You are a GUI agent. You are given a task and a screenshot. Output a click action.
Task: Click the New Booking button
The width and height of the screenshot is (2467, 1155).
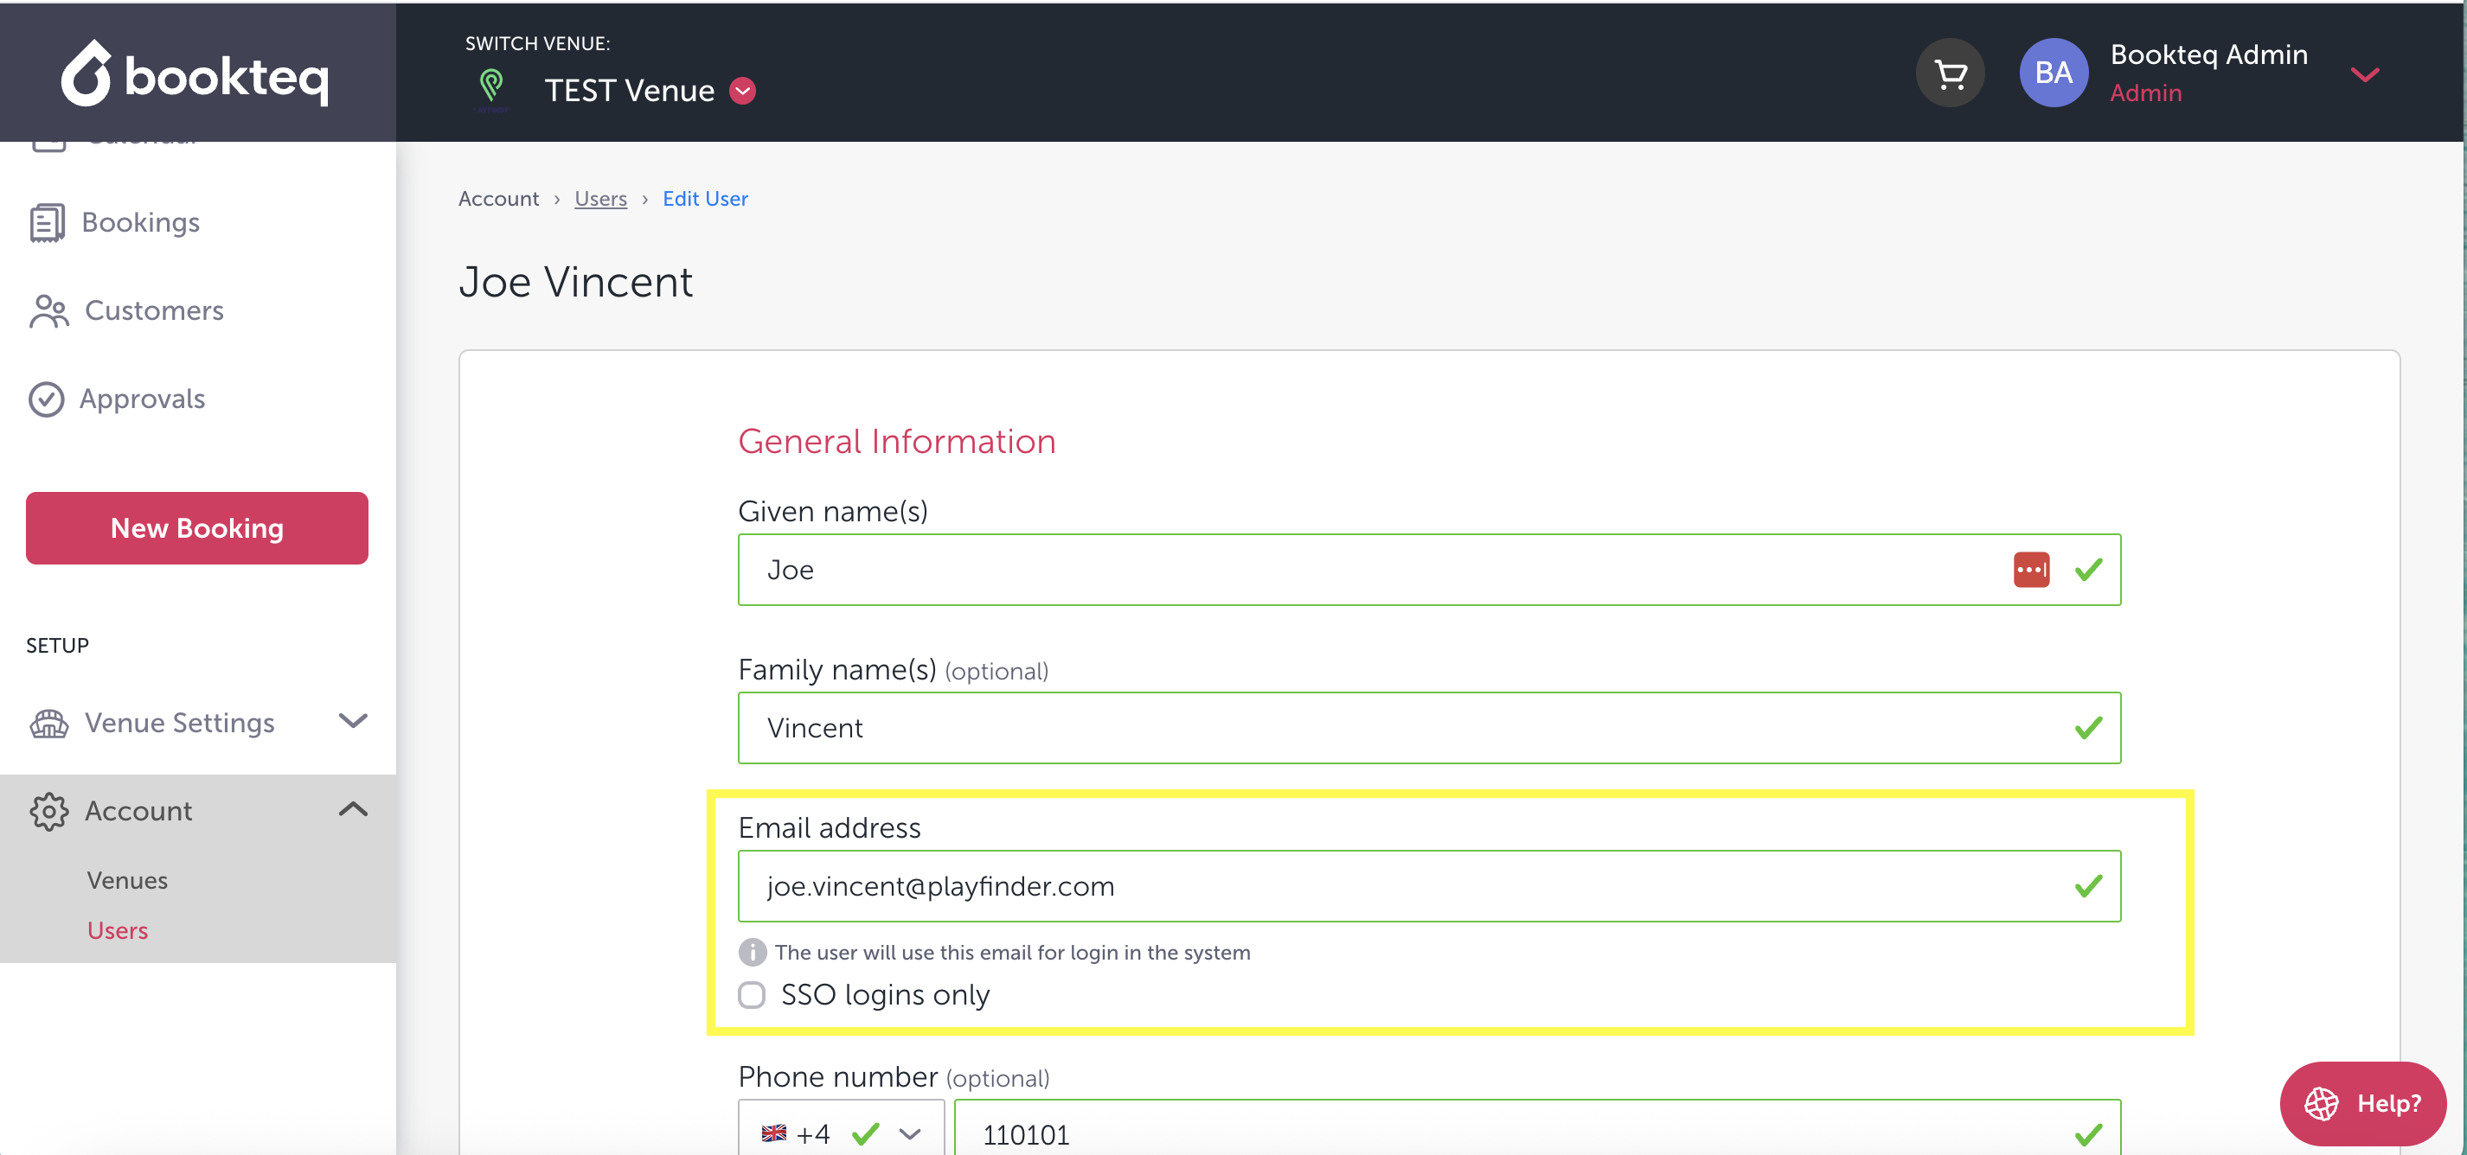click(x=197, y=528)
